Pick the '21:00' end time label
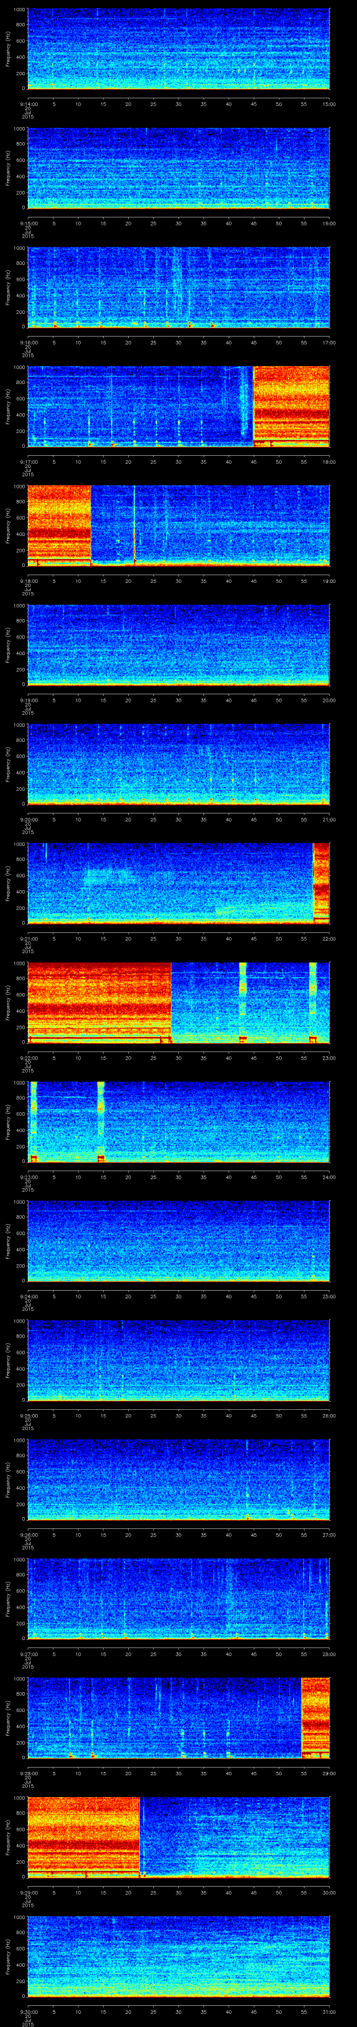357x2027 pixels. [x=329, y=819]
